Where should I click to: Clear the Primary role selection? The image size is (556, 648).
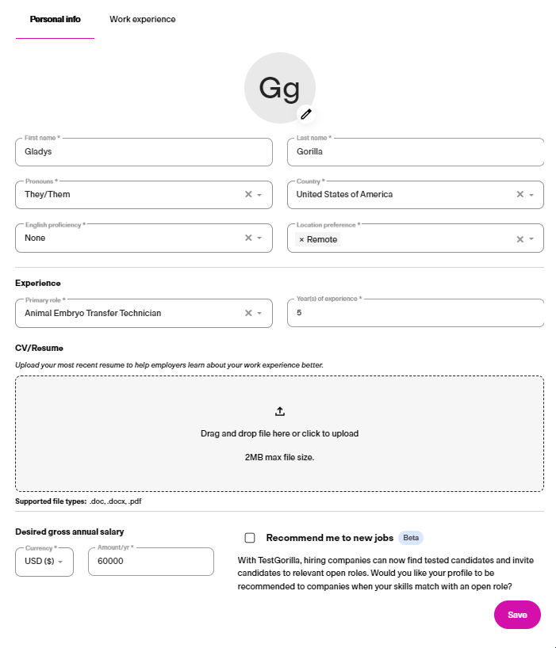[x=248, y=313]
